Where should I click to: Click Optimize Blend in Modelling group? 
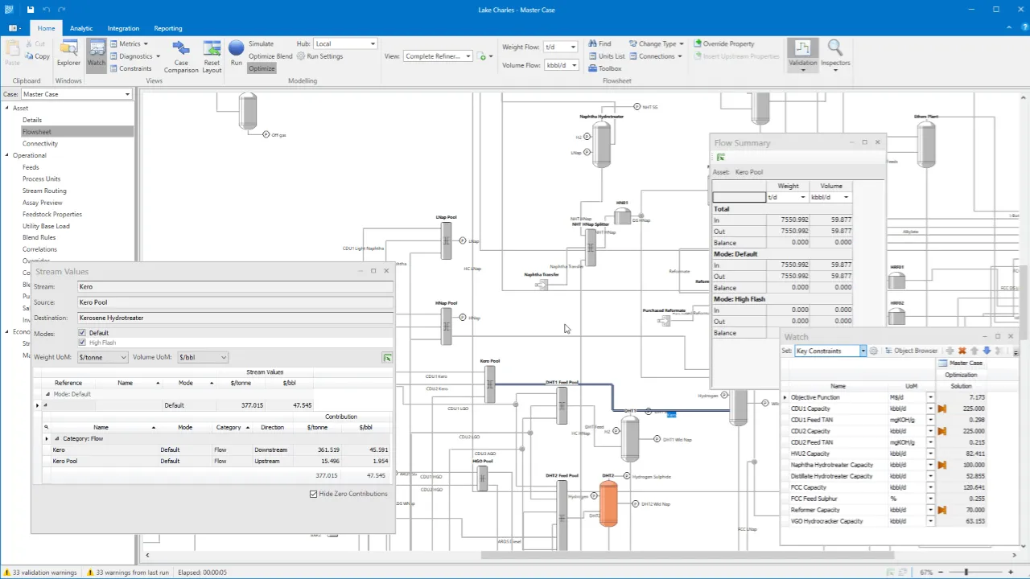[x=270, y=56]
